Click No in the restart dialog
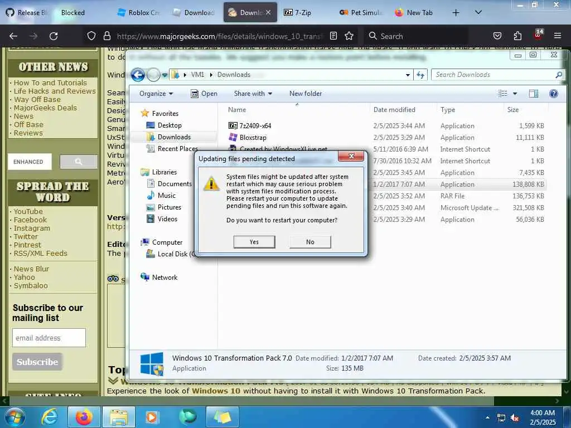The height and width of the screenshot is (428, 571). (x=310, y=242)
